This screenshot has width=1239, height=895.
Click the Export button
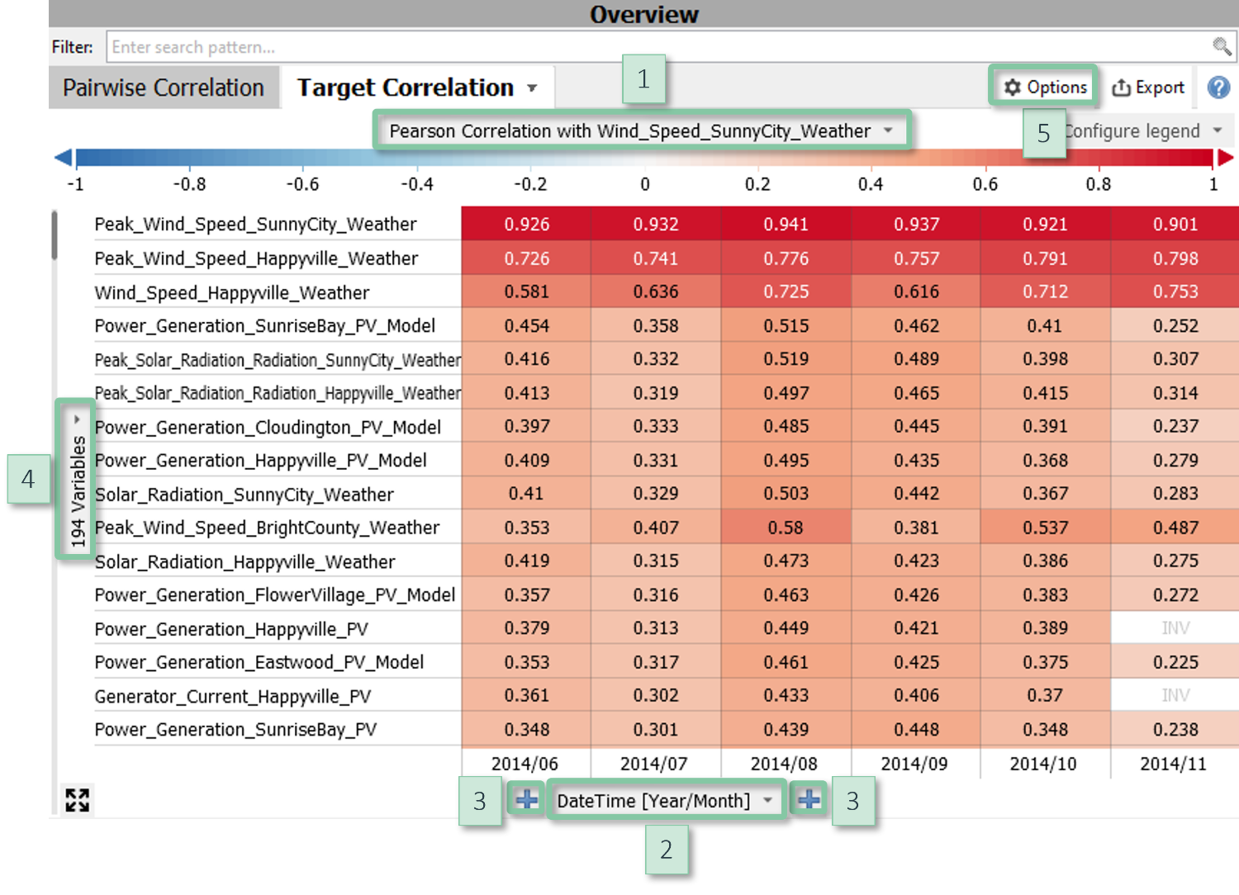(x=1148, y=88)
